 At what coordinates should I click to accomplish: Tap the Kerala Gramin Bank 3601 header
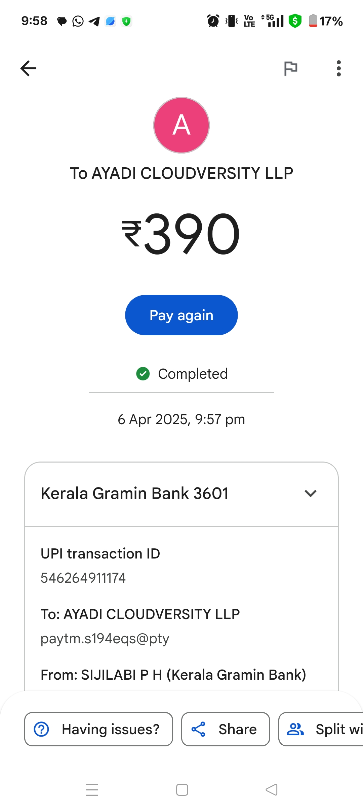134,494
